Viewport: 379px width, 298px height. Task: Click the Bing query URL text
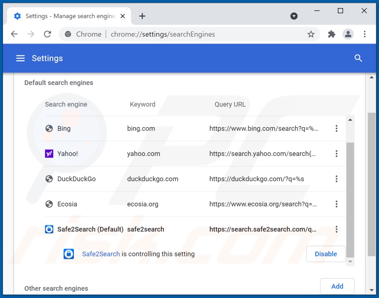click(264, 128)
